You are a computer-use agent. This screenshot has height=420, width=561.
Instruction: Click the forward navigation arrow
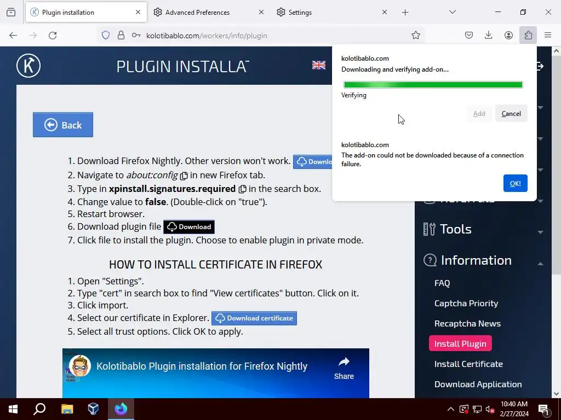click(33, 36)
